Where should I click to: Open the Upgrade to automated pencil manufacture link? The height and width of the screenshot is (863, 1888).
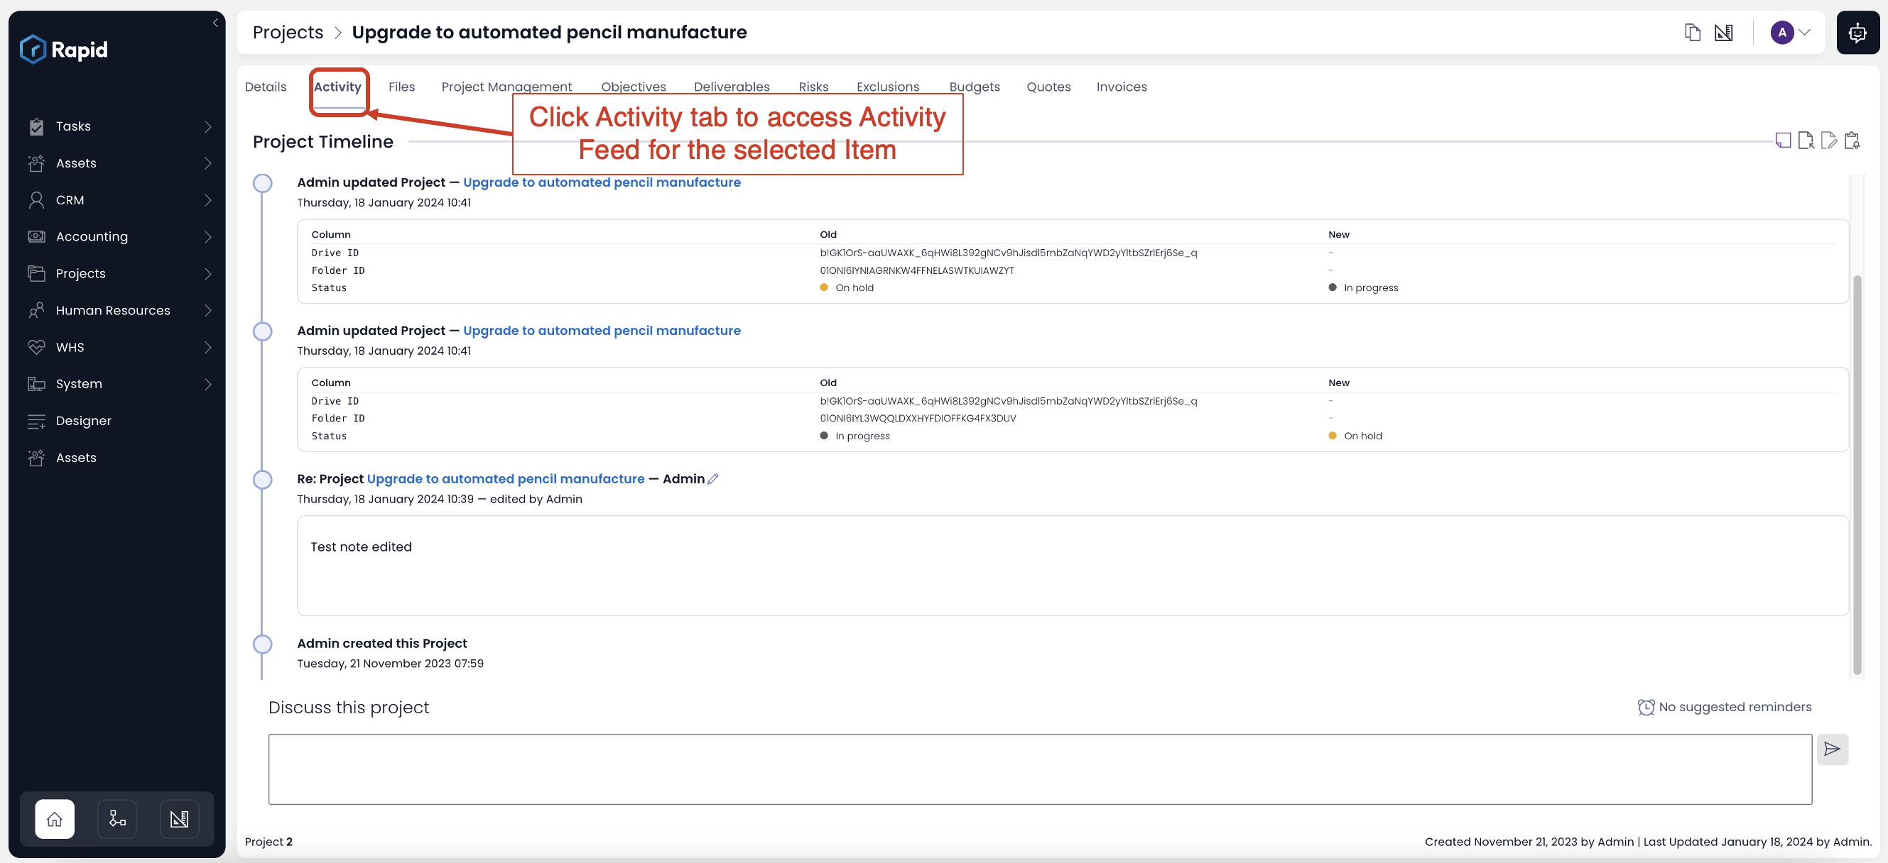point(602,182)
